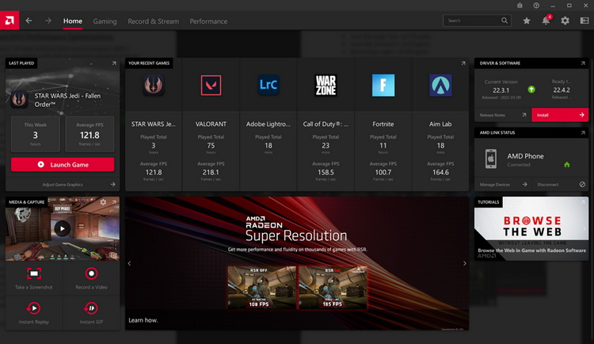Open Media & Capture settings gear
Viewport: 594px width, 344px height.
(x=103, y=202)
